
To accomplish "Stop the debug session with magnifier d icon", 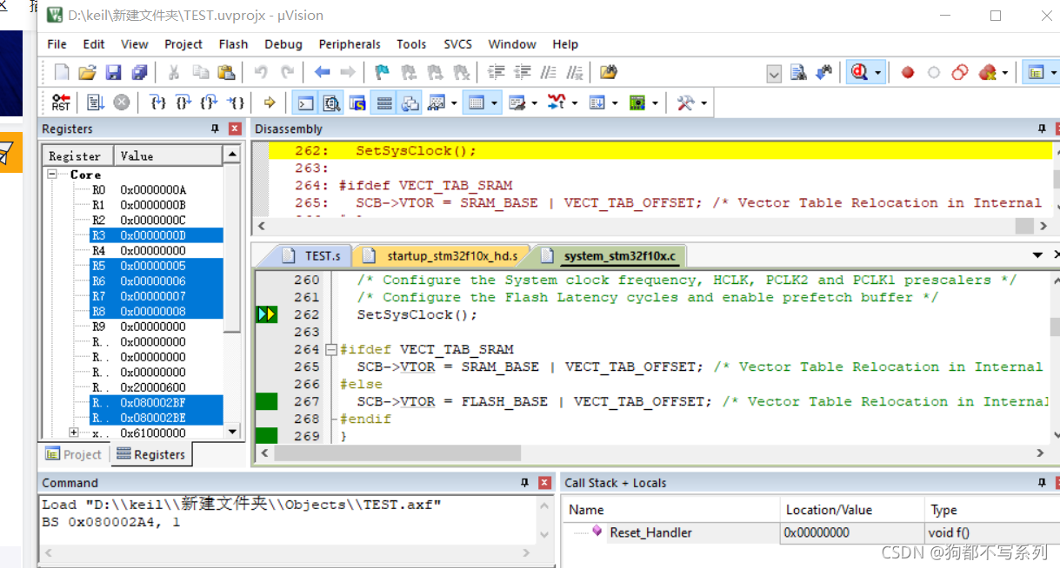I will click(x=860, y=72).
